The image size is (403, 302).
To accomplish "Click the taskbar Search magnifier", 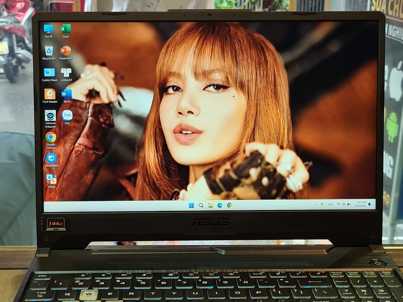I will pos(201,205).
